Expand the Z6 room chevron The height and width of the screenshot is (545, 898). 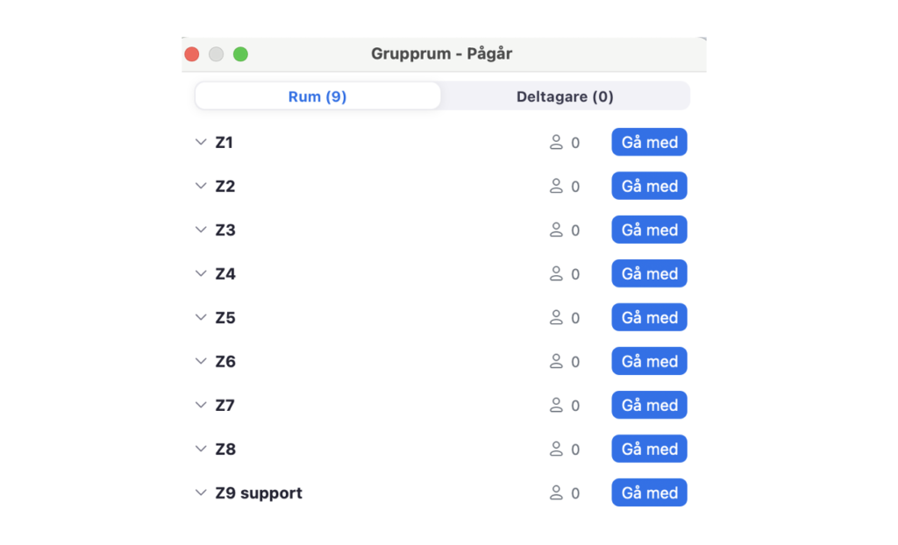click(201, 361)
